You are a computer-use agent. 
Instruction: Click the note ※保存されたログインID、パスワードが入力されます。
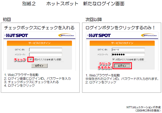pos(122,79)
